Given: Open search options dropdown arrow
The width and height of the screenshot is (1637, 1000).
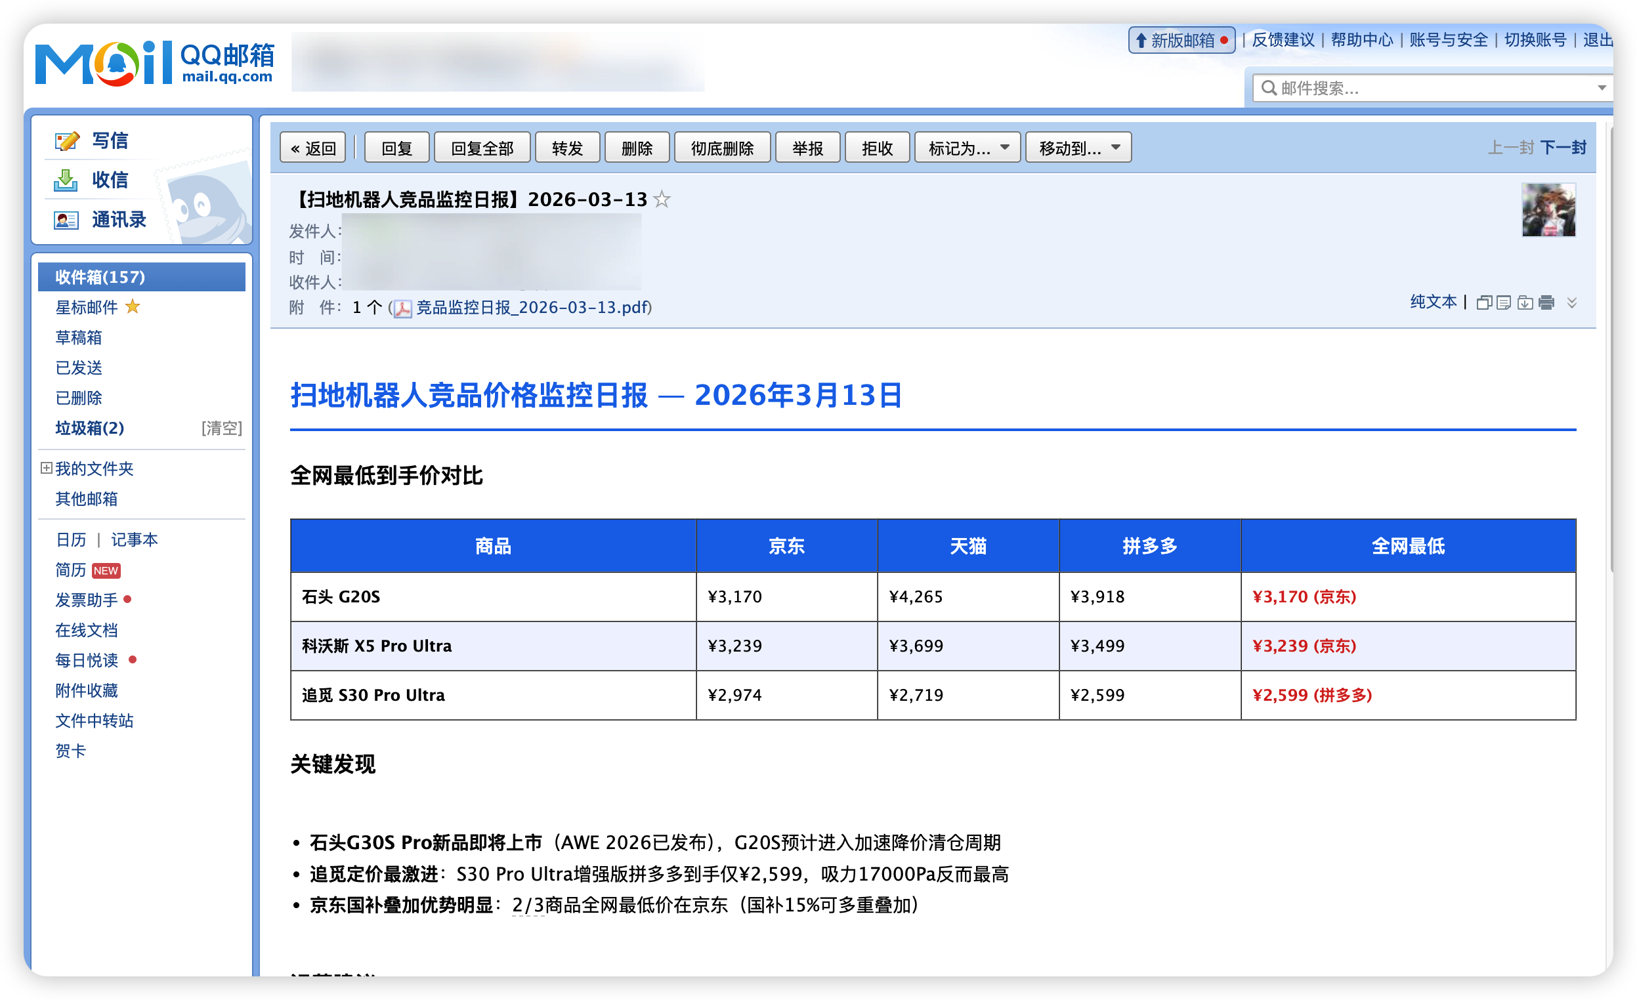Looking at the screenshot, I should (1602, 88).
